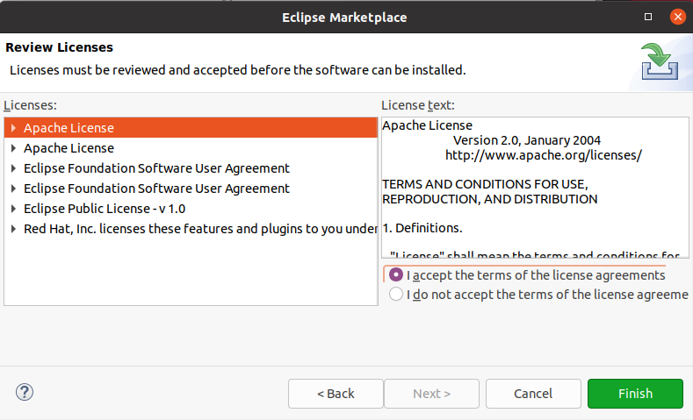The height and width of the screenshot is (420, 693).
Task: Expand the Eclipse Public License v1.0 arrow
Action: pyautogui.click(x=14, y=209)
